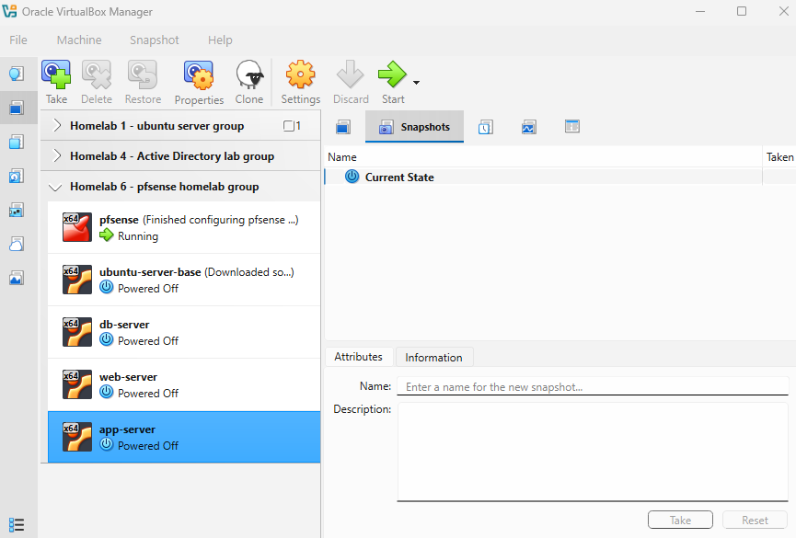Image resolution: width=796 pixels, height=538 pixels.
Task: Minimize the VirtualBox Manager window
Action: [x=700, y=11]
